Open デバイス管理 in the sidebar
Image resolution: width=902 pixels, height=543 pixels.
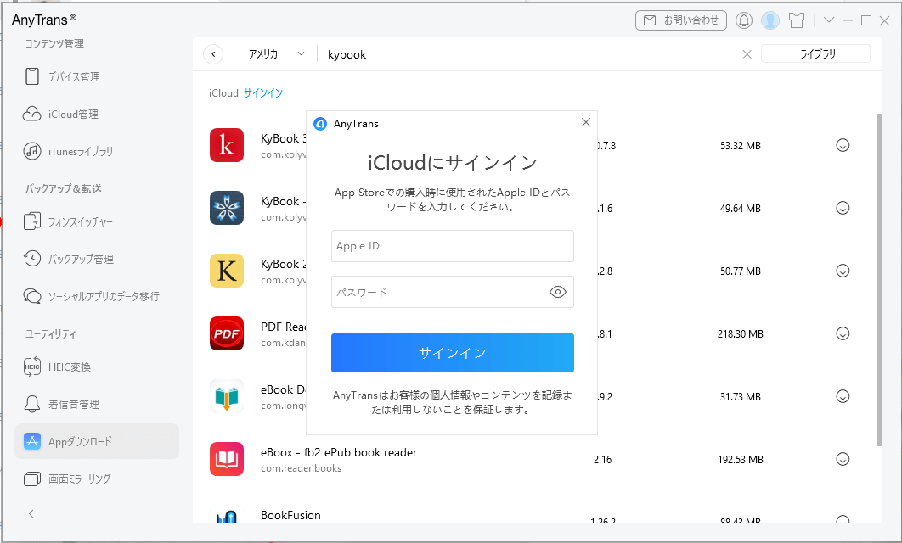click(x=62, y=76)
